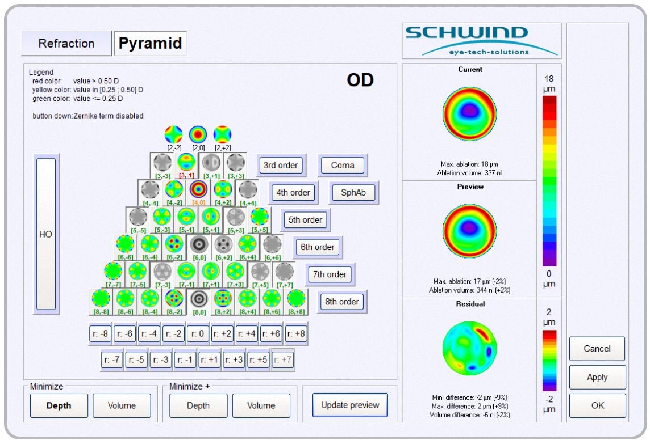Click the r: +1 column button
650x440 pixels.
tap(210, 360)
